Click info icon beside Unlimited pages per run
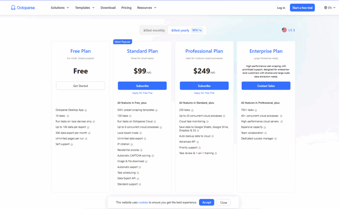339x209 pixels. pyautogui.click(x=86, y=139)
